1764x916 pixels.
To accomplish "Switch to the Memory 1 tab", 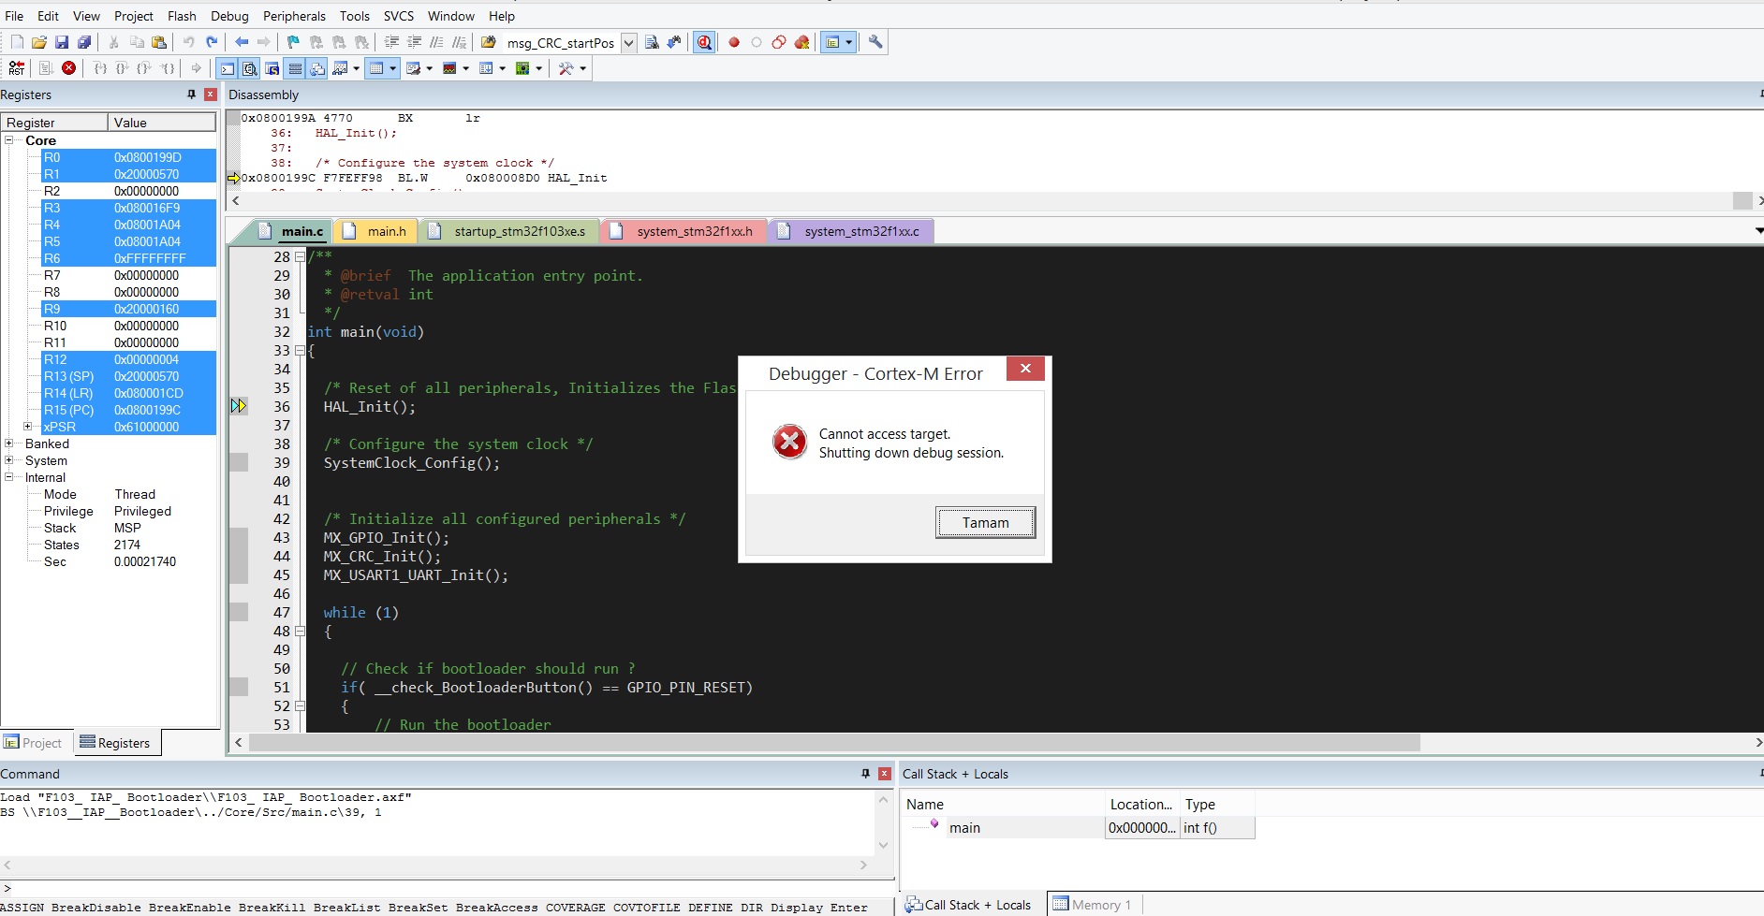I will [1093, 905].
